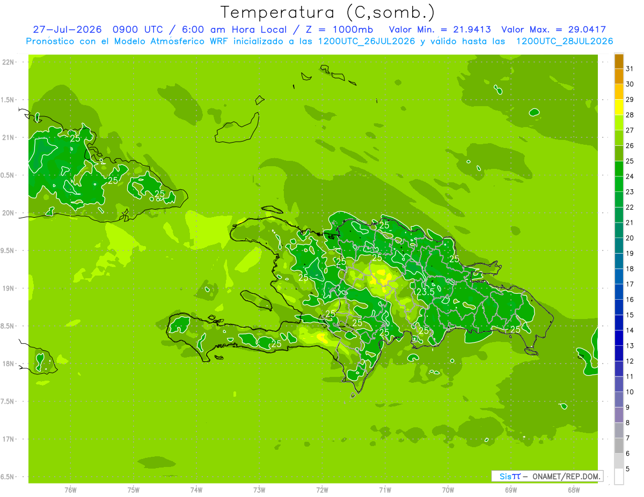
Task: Click the "75W" longitude label
Action: pyautogui.click(x=134, y=490)
